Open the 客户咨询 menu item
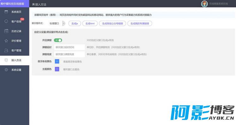The height and width of the screenshot is (125, 236). point(15,21)
